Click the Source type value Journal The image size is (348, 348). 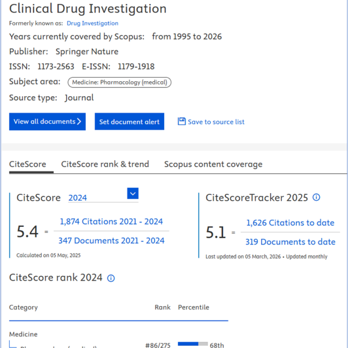[x=79, y=97]
